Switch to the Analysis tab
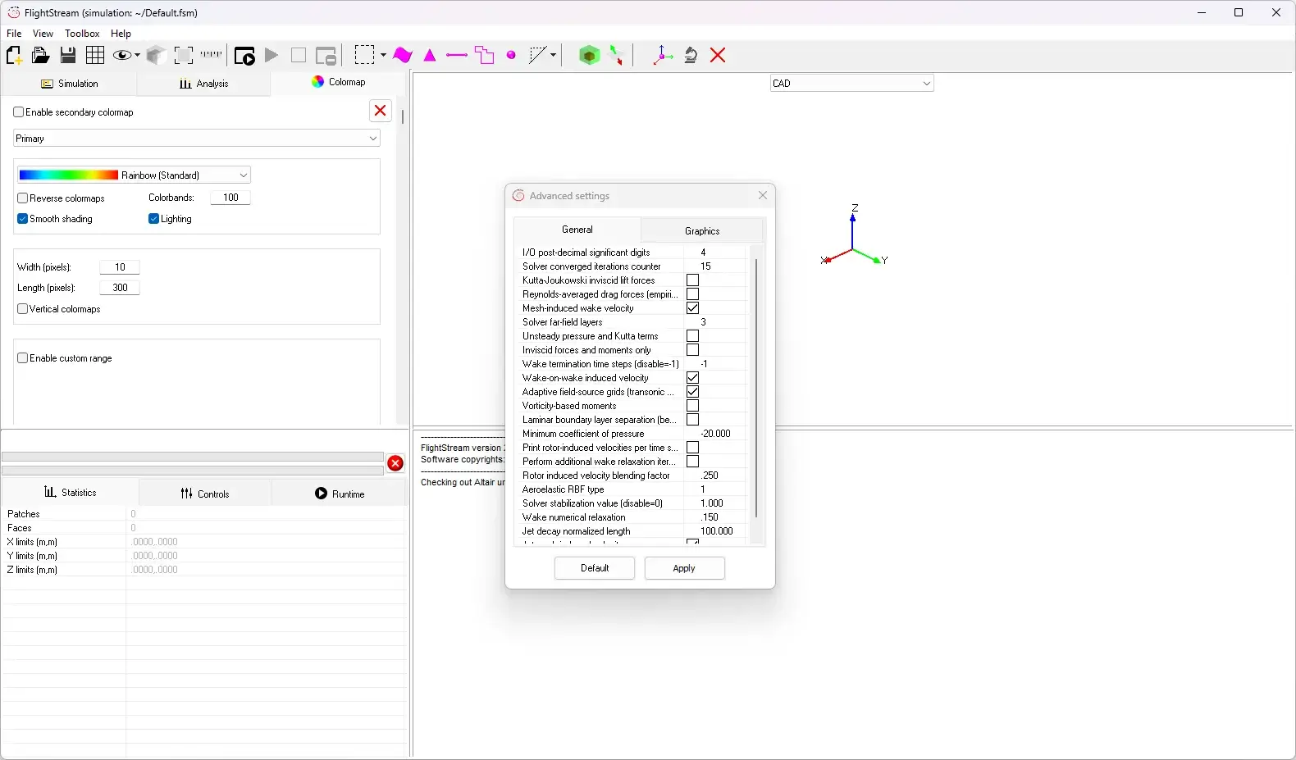 coord(203,84)
